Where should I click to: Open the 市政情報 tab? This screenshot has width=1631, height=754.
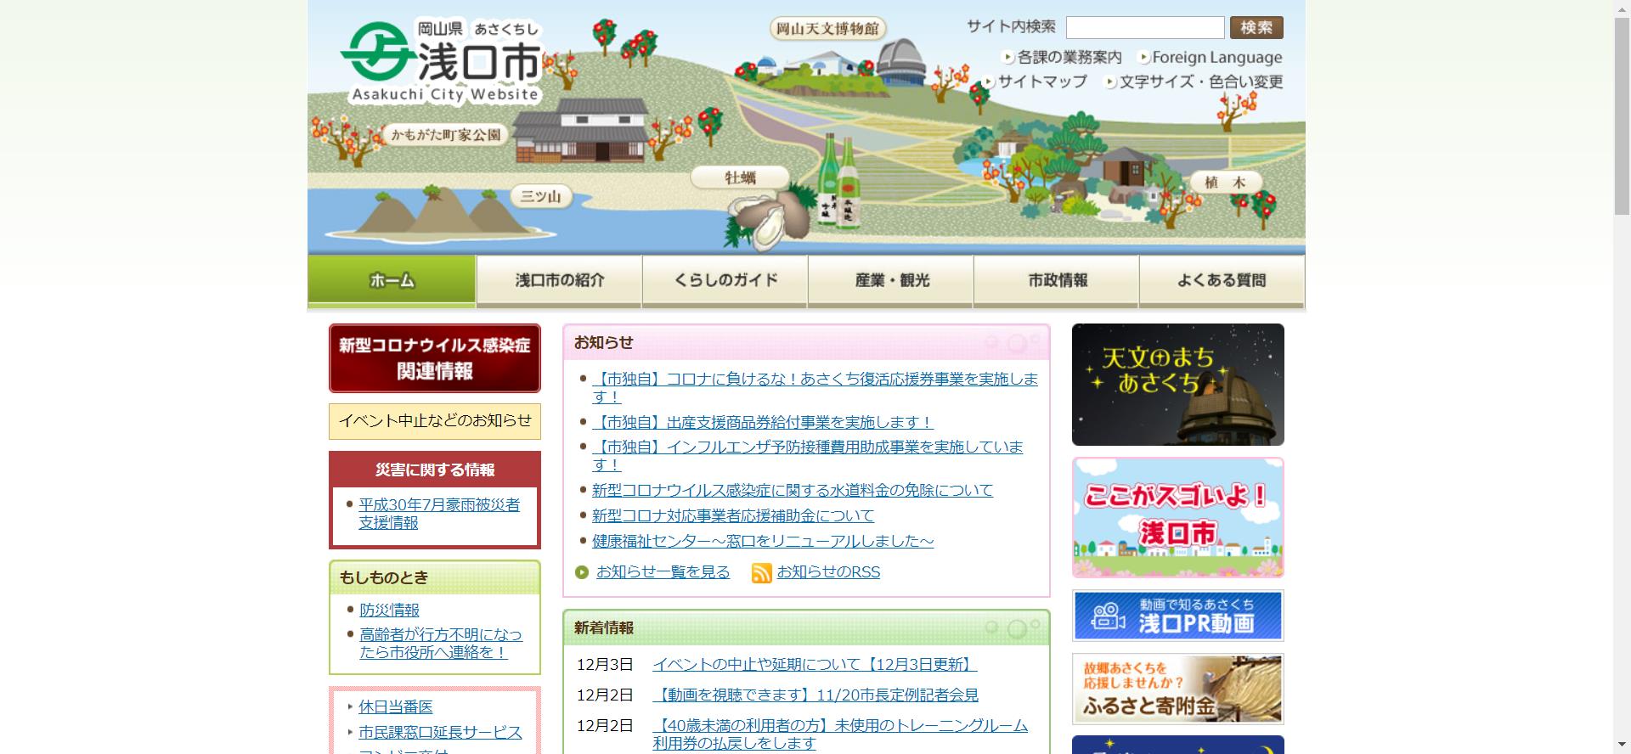(x=1056, y=281)
